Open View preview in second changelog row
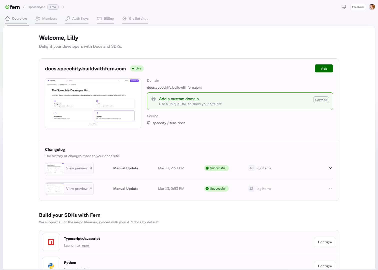Screen dimensions: 378x270 [79, 189]
